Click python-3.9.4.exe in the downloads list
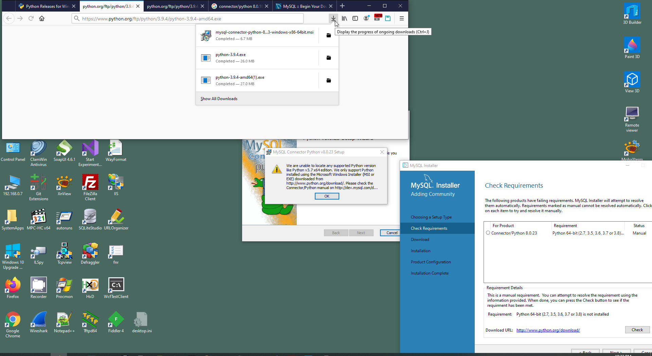 pos(257,58)
